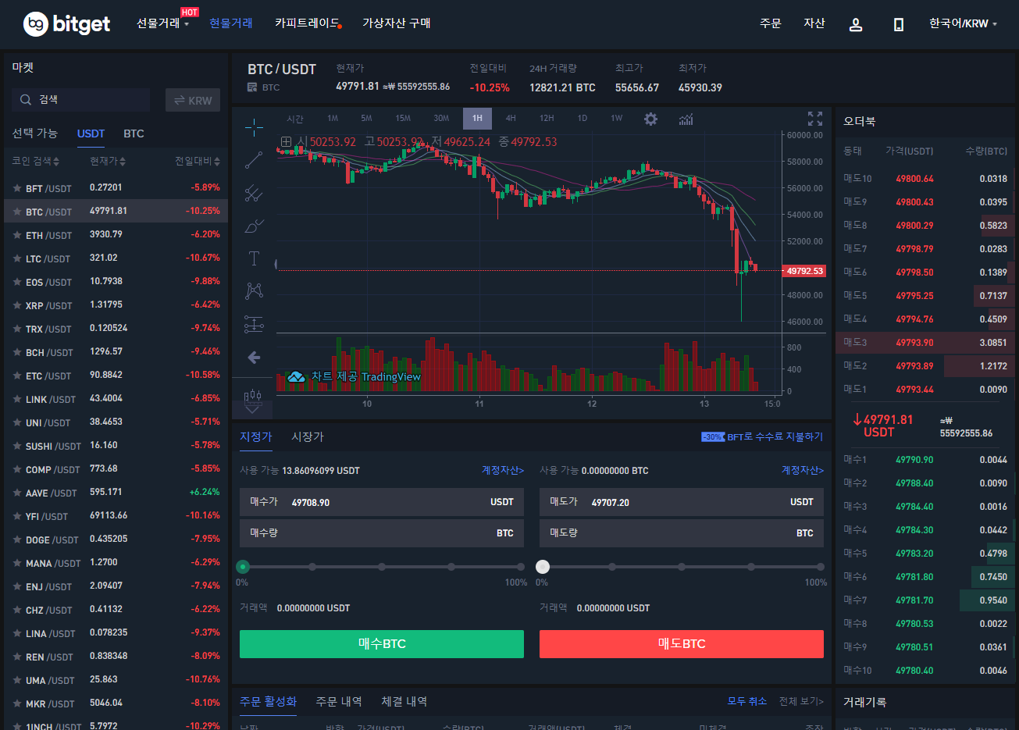1019x730 pixels.
Task: Expand the bottom chart toolbar chevron
Action: coord(252,409)
